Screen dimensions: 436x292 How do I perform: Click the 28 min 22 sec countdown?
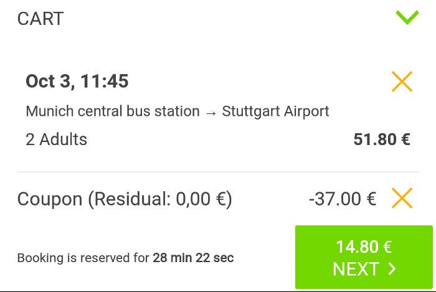pyautogui.click(x=193, y=258)
